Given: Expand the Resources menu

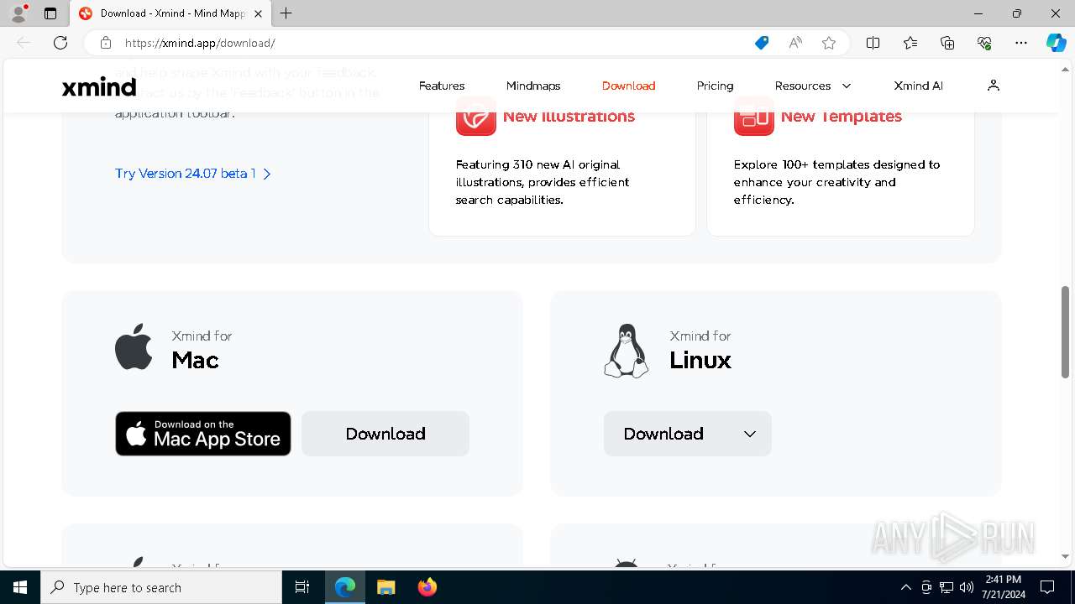Looking at the screenshot, I should (813, 86).
